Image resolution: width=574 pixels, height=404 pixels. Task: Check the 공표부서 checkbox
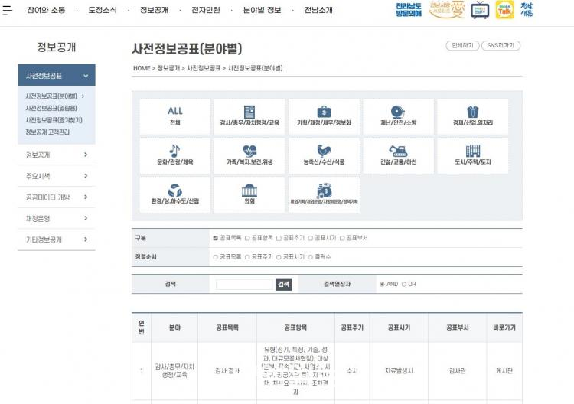tap(342, 238)
